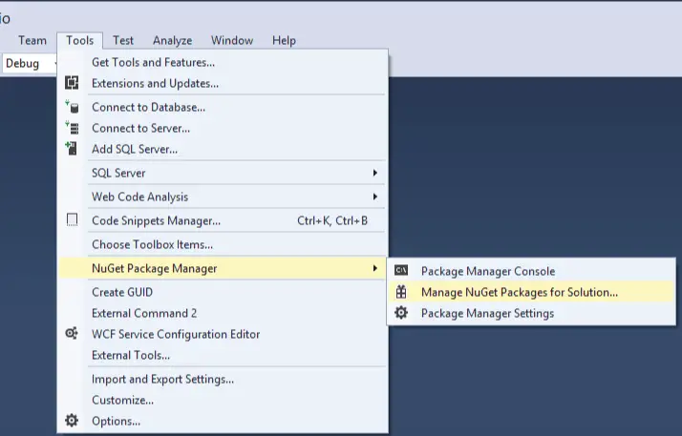Open the SQL Server menu item
The width and height of the screenshot is (682, 436).
(223, 173)
